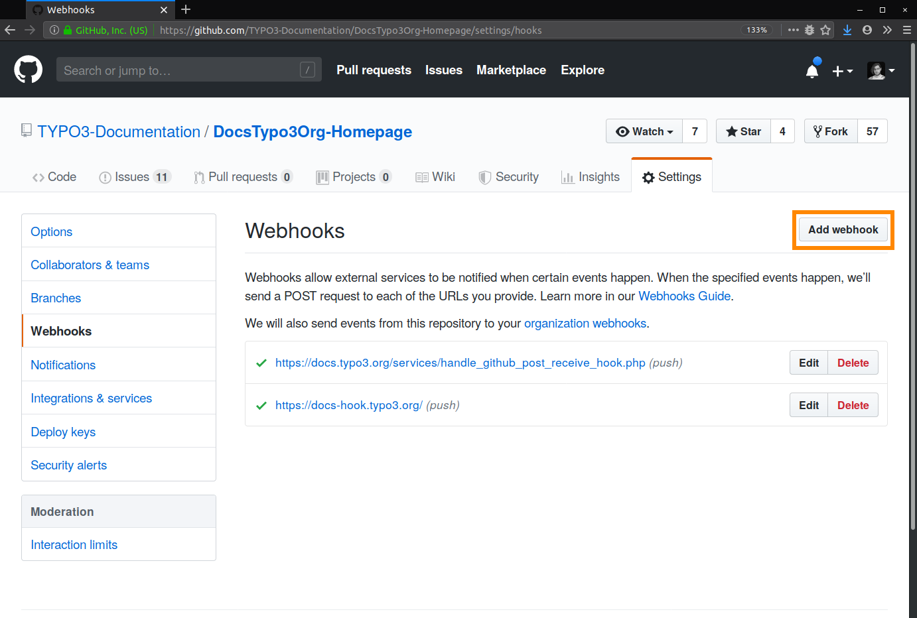Click the green padlock icon
This screenshot has height=618, width=917.
click(x=68, y=30)
